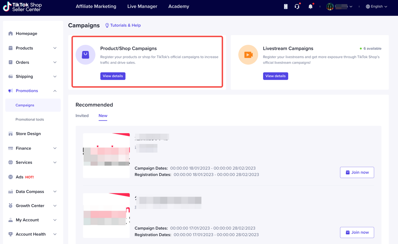
Task: Open Affiliate Marketing in top navigation
Action: click(96, 7)
